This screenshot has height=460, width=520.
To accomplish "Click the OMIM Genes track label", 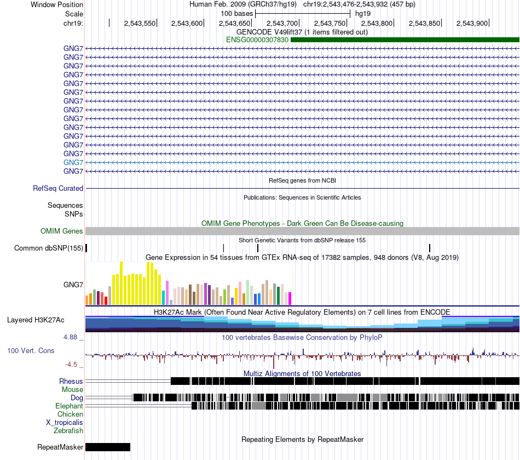I will point(62,231).
